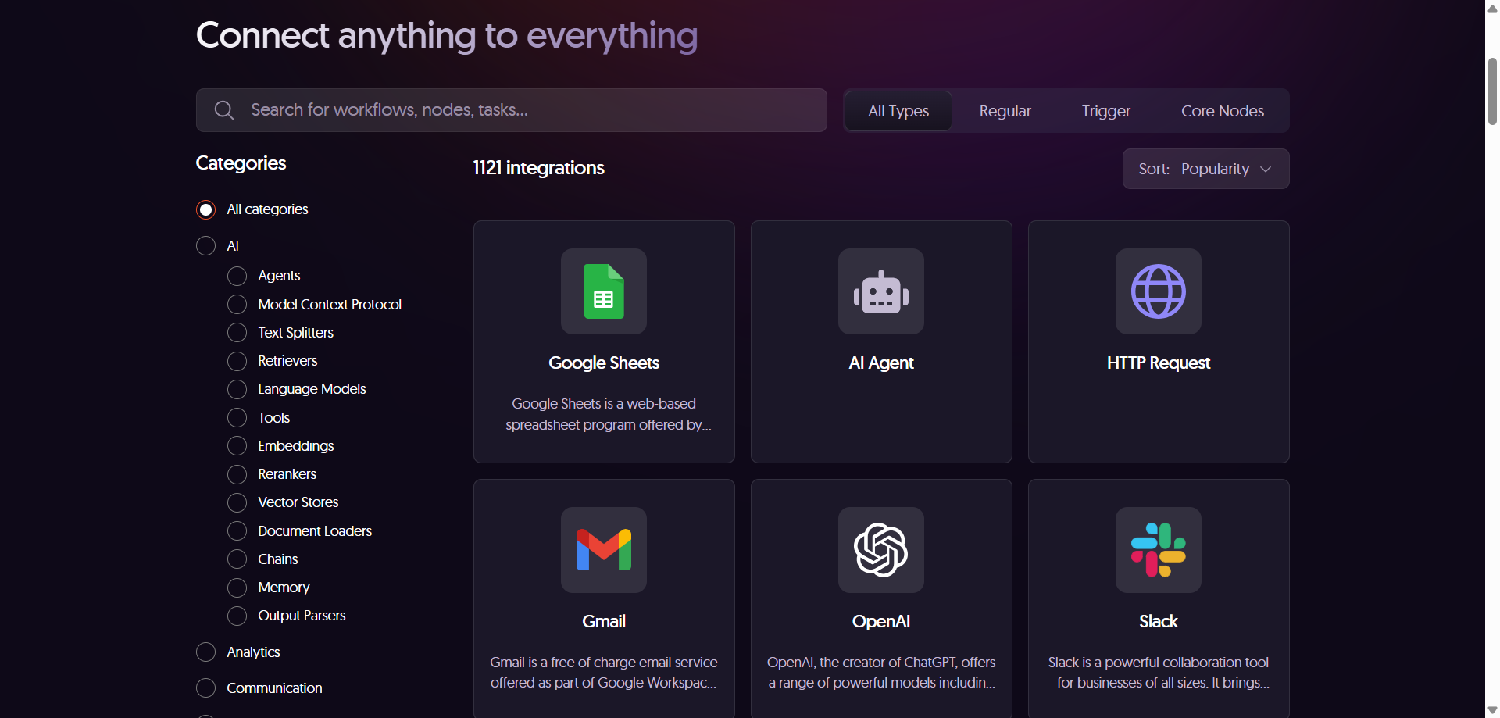The width and height of the screenshot is (1500, 718).
Task: Select the Tools radio button
Action: (237, 418)
